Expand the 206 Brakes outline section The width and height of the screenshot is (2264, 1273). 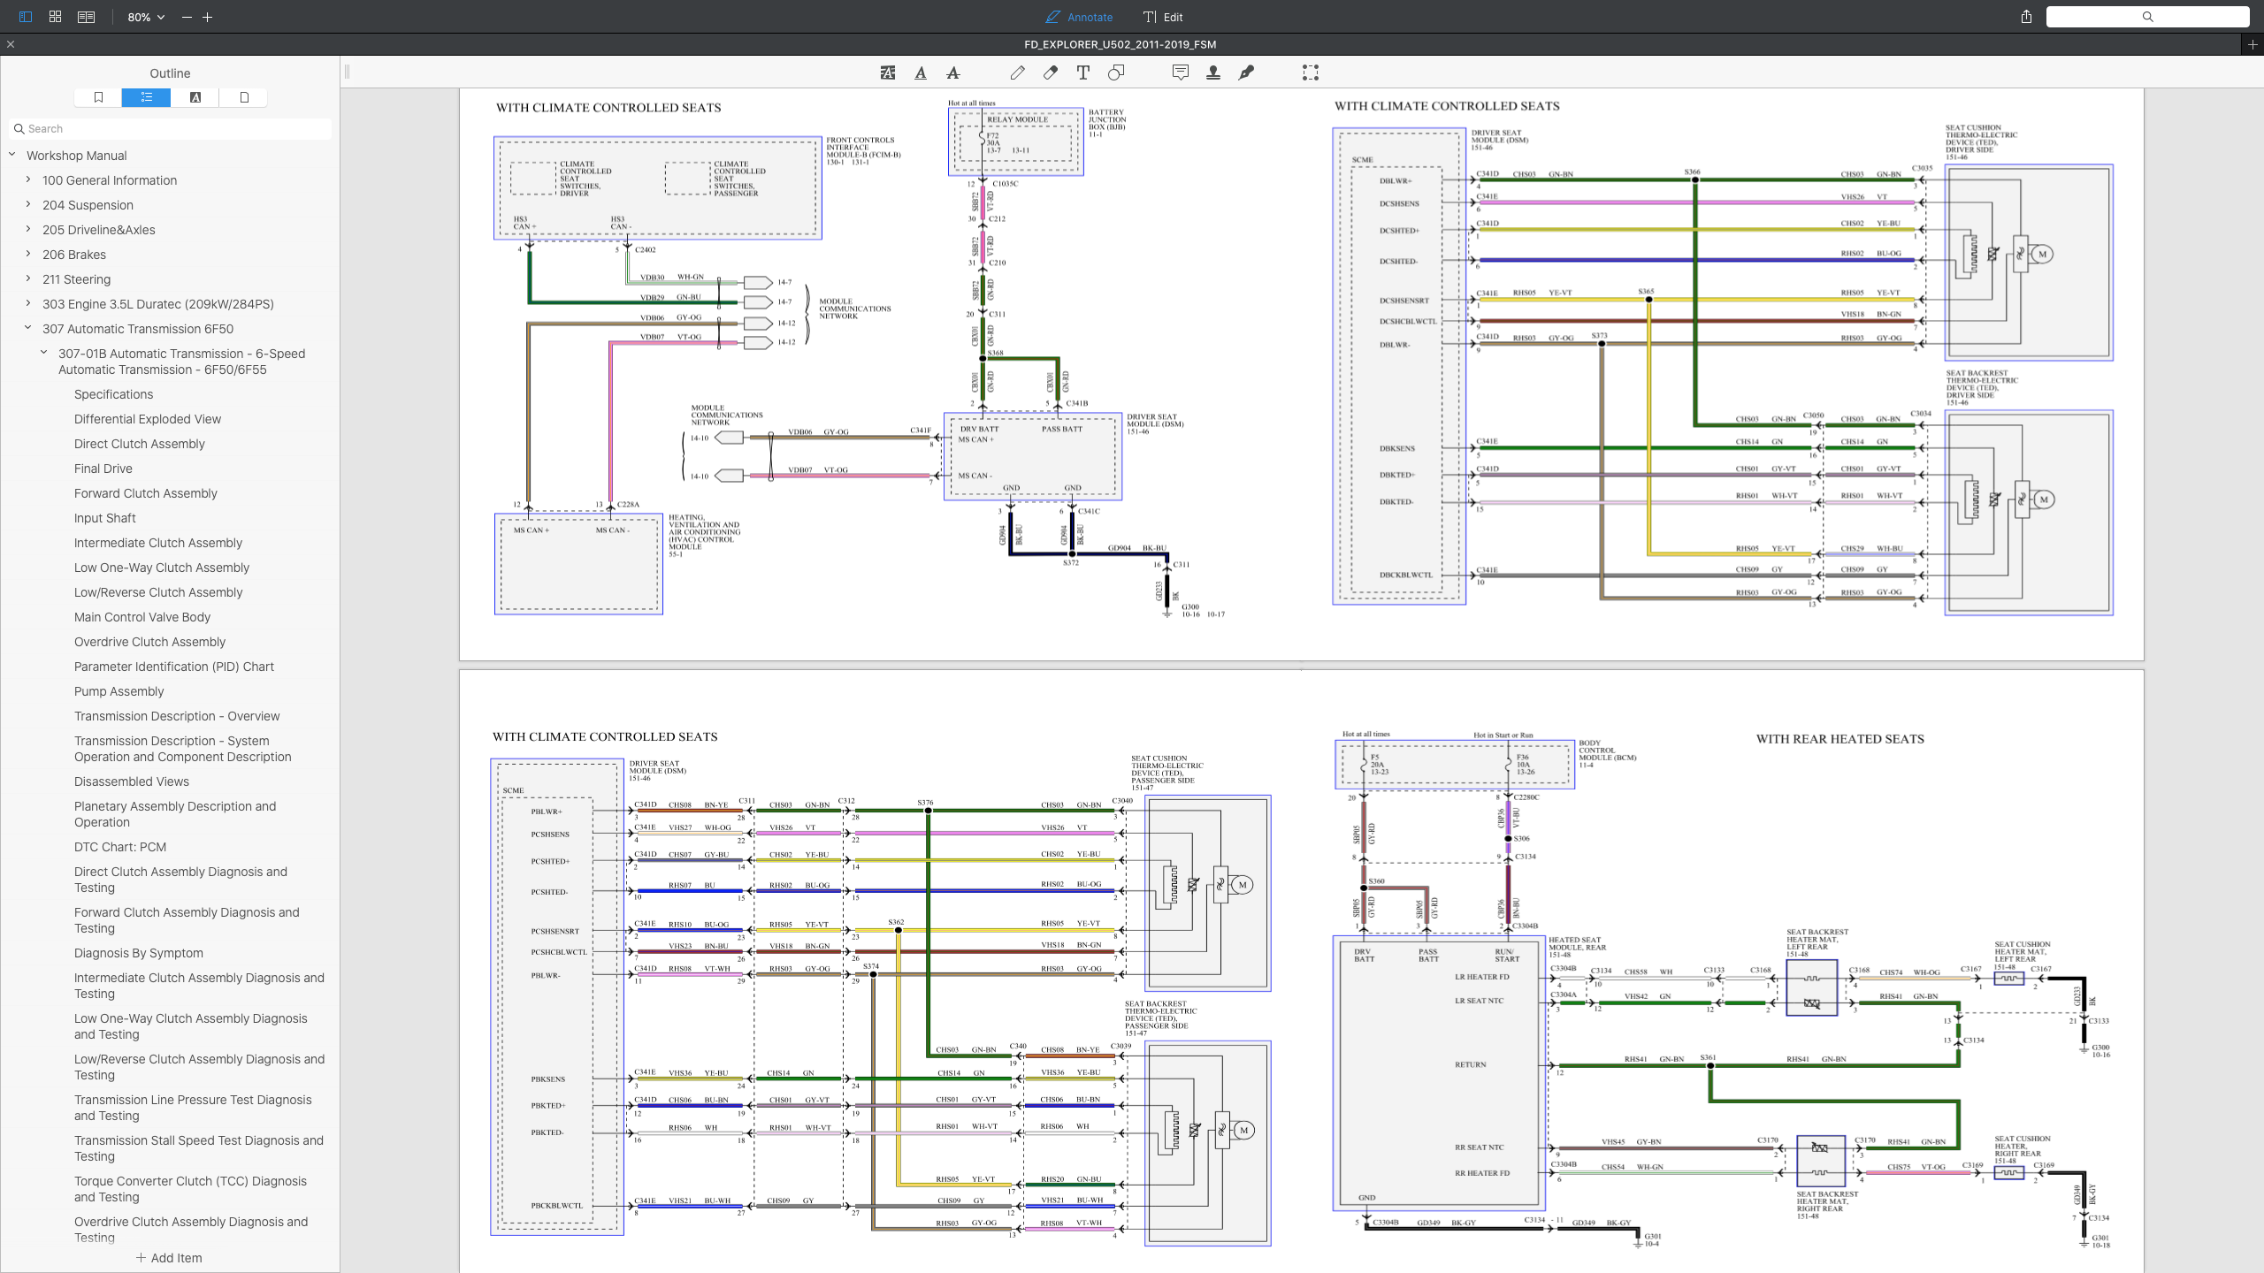point(28,255)
